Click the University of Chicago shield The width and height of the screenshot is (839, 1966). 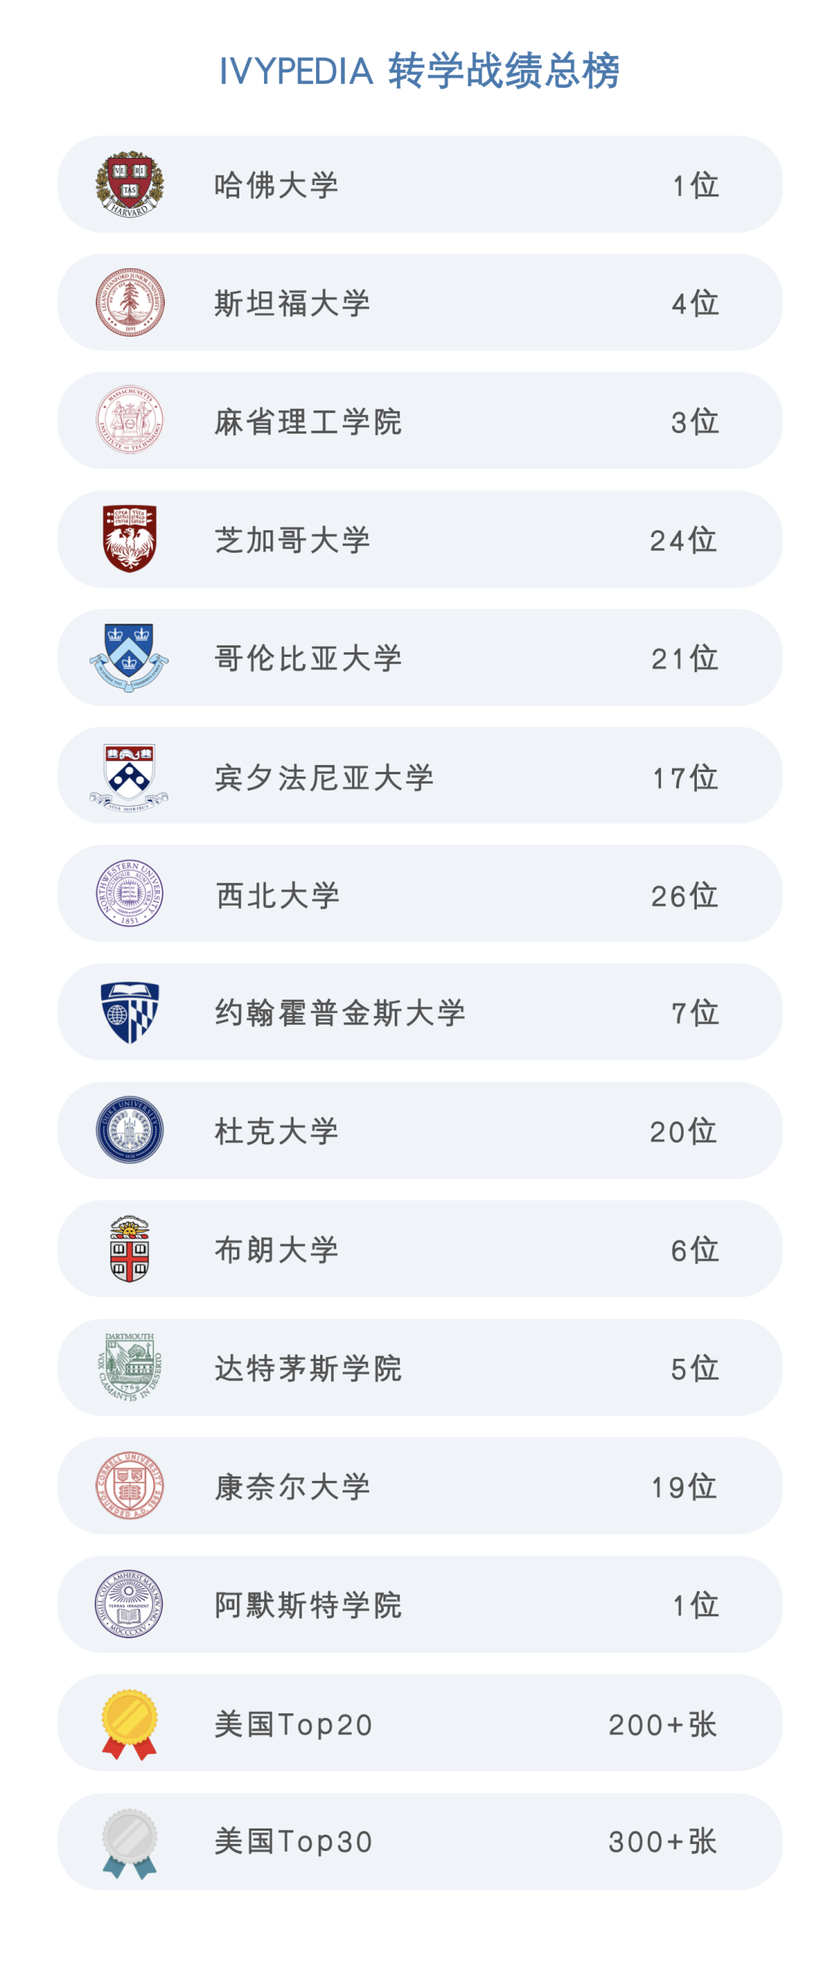click(x=130, y=539)
